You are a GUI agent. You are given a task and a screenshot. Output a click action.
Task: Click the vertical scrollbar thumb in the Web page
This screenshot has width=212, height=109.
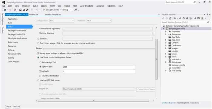coord(157,59)
